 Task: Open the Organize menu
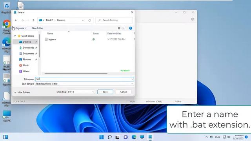(21, 28)
